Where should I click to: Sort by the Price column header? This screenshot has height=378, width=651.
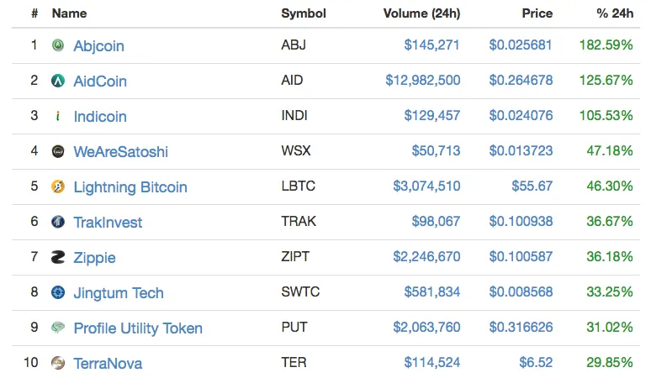(x=537, y=13)
